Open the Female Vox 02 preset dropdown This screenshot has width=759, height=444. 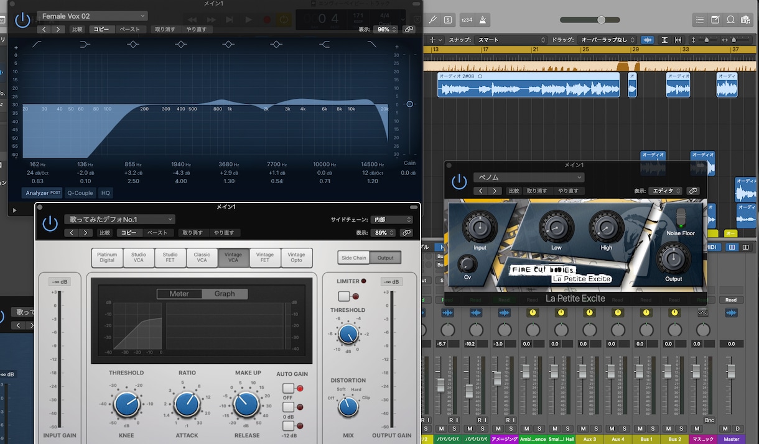(92, 16)
